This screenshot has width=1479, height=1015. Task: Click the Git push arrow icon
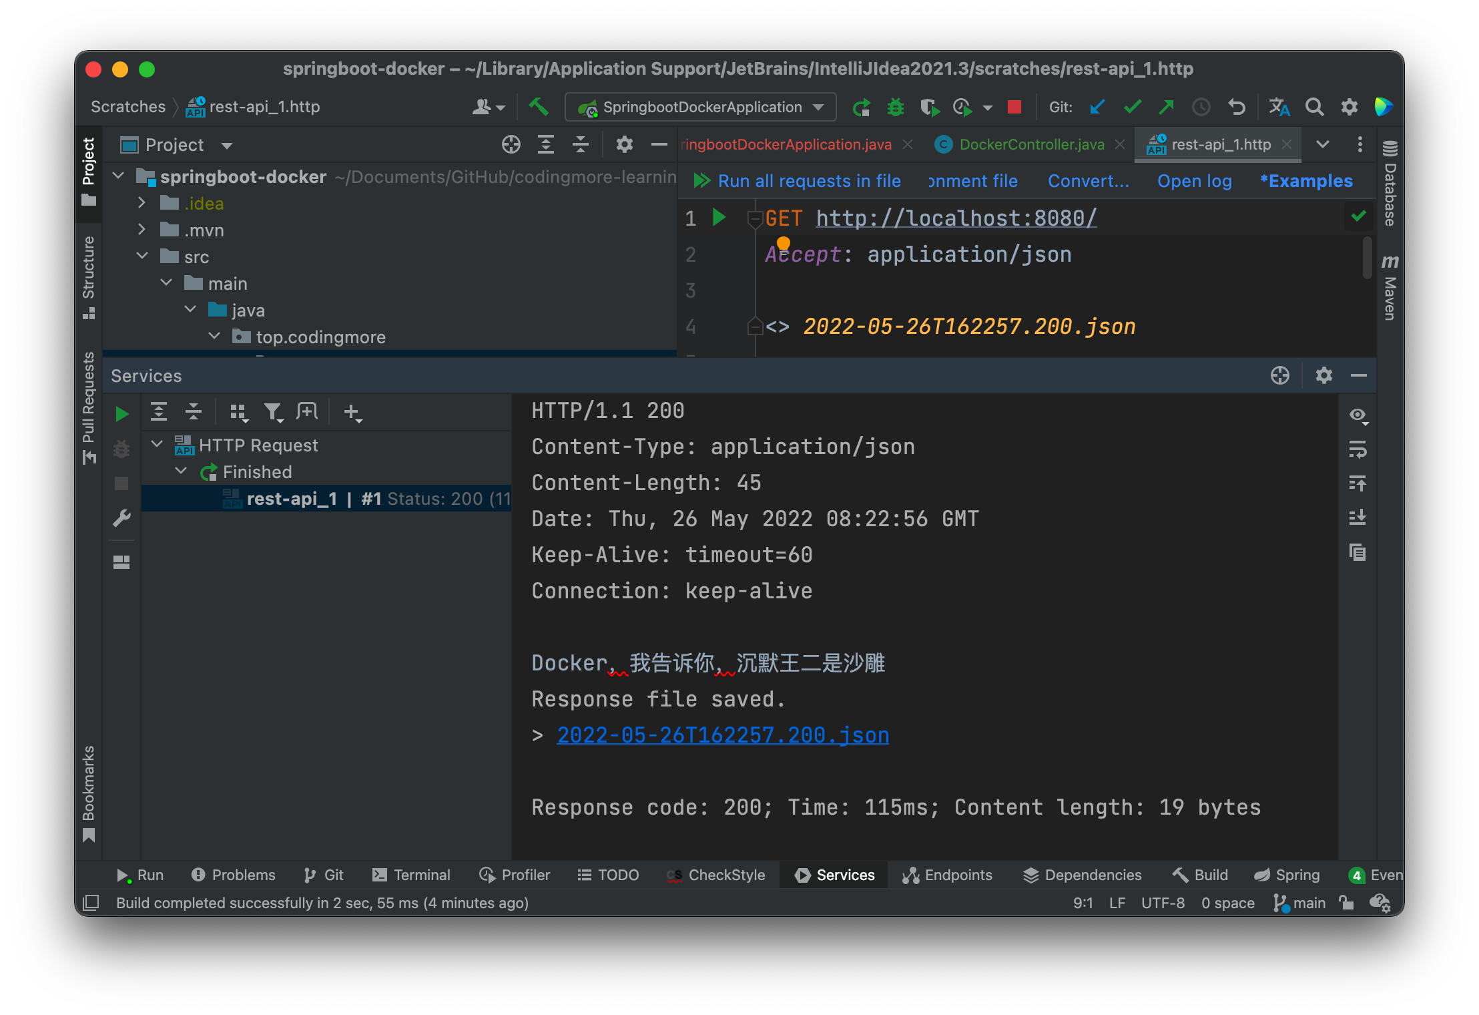click(1166, 107)
